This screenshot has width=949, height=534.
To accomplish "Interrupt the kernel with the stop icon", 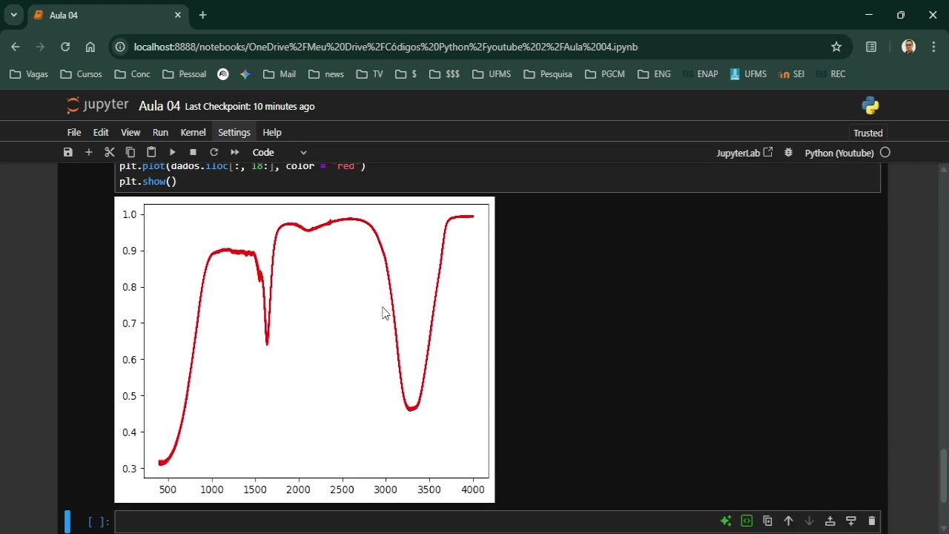I will coord(193,152).
